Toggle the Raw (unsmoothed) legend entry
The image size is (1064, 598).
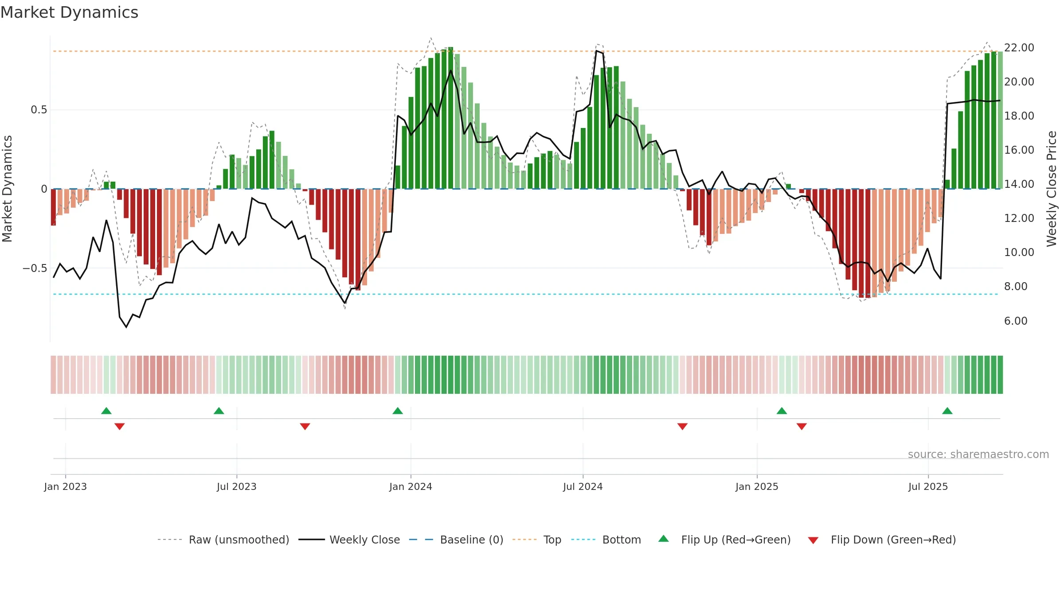[223, 540]
